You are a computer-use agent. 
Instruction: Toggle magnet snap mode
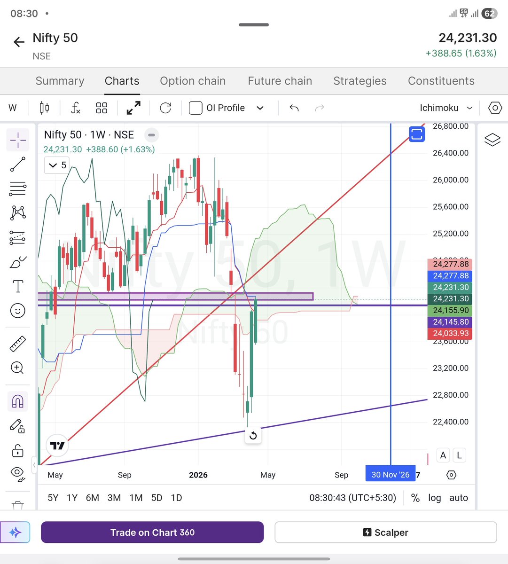17,401
